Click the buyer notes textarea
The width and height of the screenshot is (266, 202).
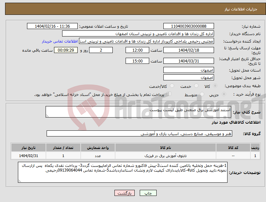pos(123,172)
